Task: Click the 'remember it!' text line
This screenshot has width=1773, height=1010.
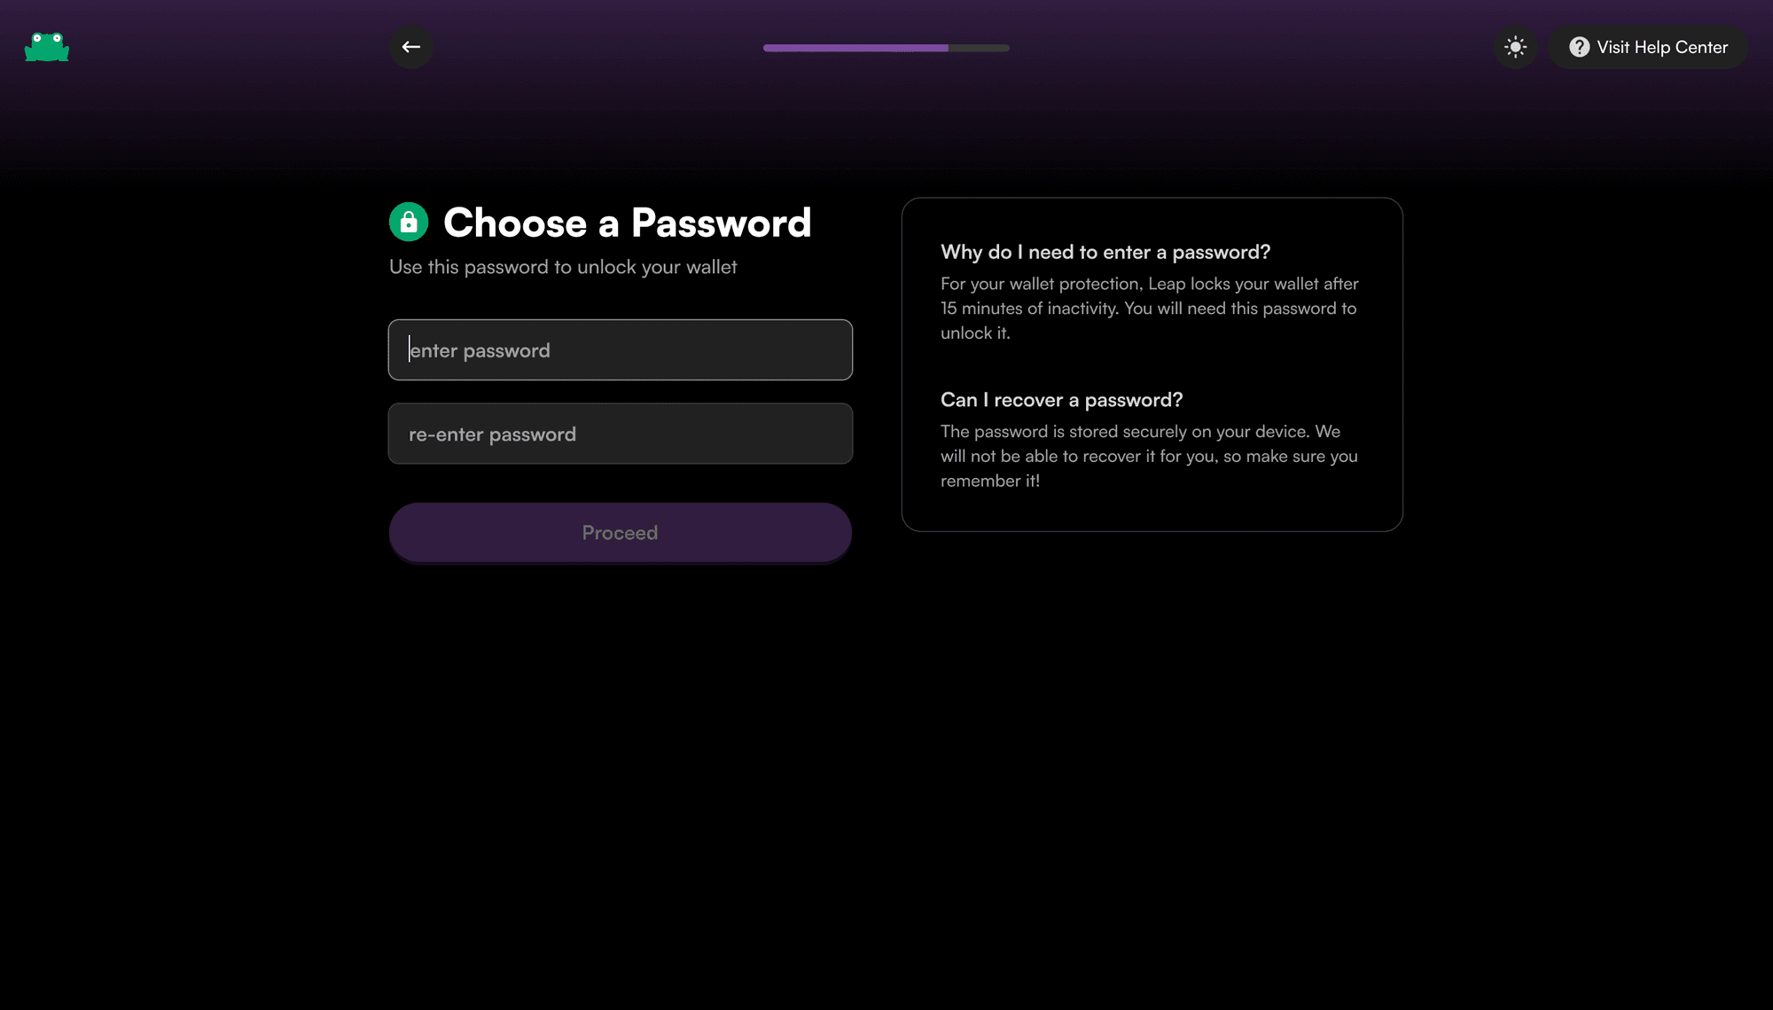Action: 989,481
